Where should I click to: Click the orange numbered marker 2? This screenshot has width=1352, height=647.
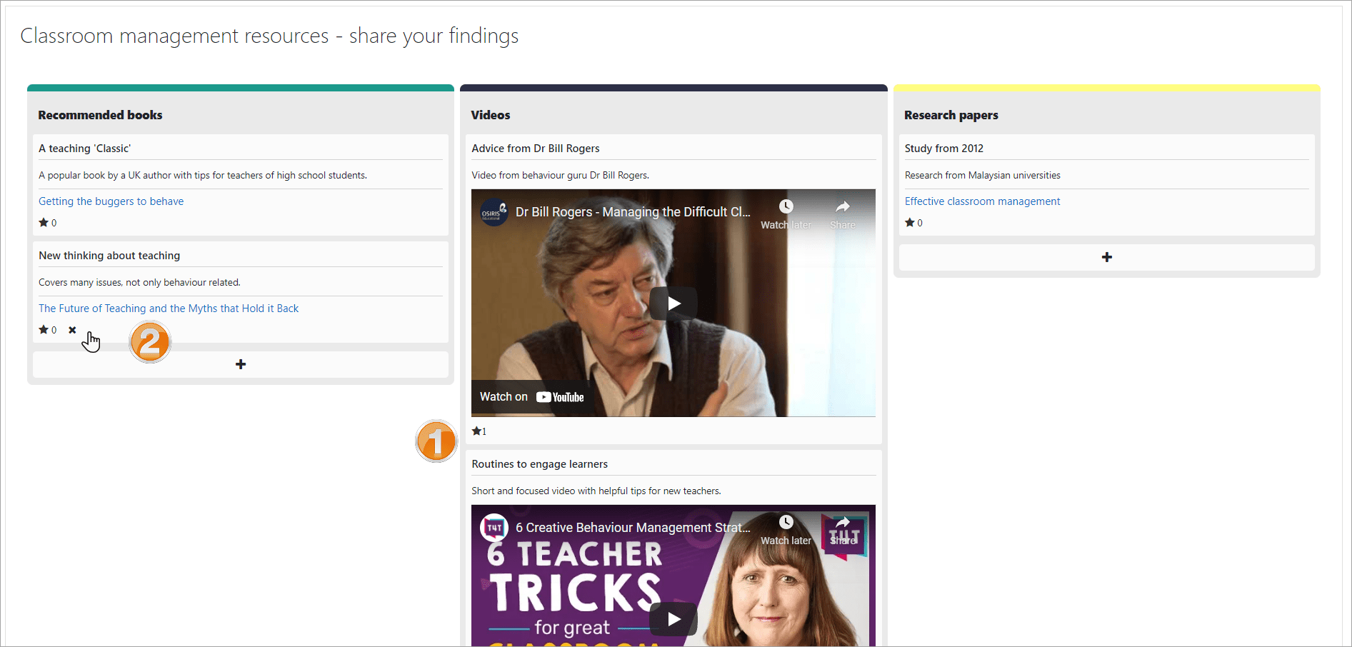[150, 342]
